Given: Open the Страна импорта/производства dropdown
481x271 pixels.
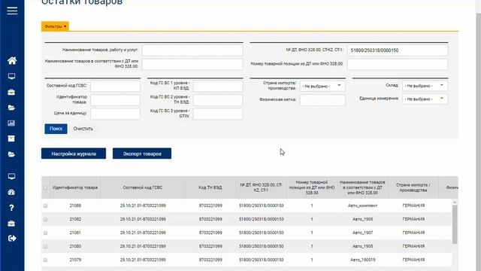Looking at the screenshot, I should click(x=322, y=86).
